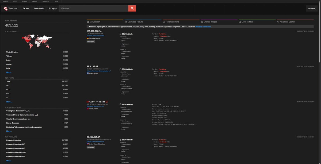Click the lock icon for 62.0.133.89 SSL Certificate
Viewport: 321px width, 164px height.
click(x=120, y=69)
